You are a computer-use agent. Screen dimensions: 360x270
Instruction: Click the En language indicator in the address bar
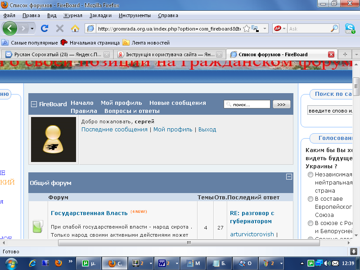[x=255, y=28]
